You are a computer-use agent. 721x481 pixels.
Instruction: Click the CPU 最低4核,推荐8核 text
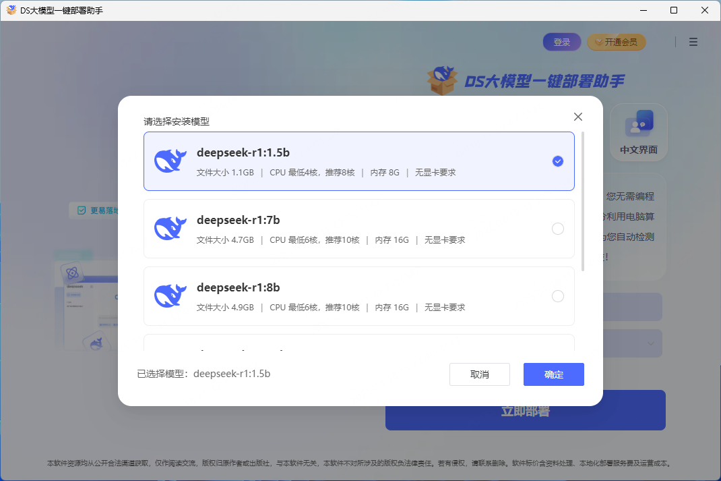coord(312,173)
